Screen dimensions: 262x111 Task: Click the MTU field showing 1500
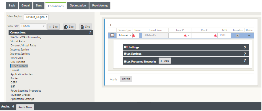click(x=224, y=35)
